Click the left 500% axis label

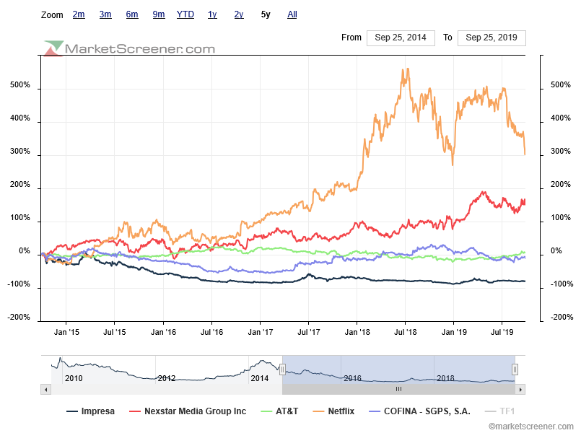[x=20, y=85]
